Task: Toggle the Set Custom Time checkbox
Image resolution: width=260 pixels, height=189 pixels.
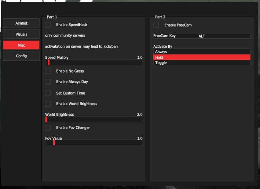Action: point(48,93)
